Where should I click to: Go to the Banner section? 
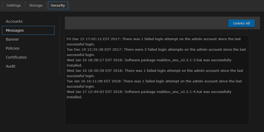pyautogui.click(x=12, y=39)
